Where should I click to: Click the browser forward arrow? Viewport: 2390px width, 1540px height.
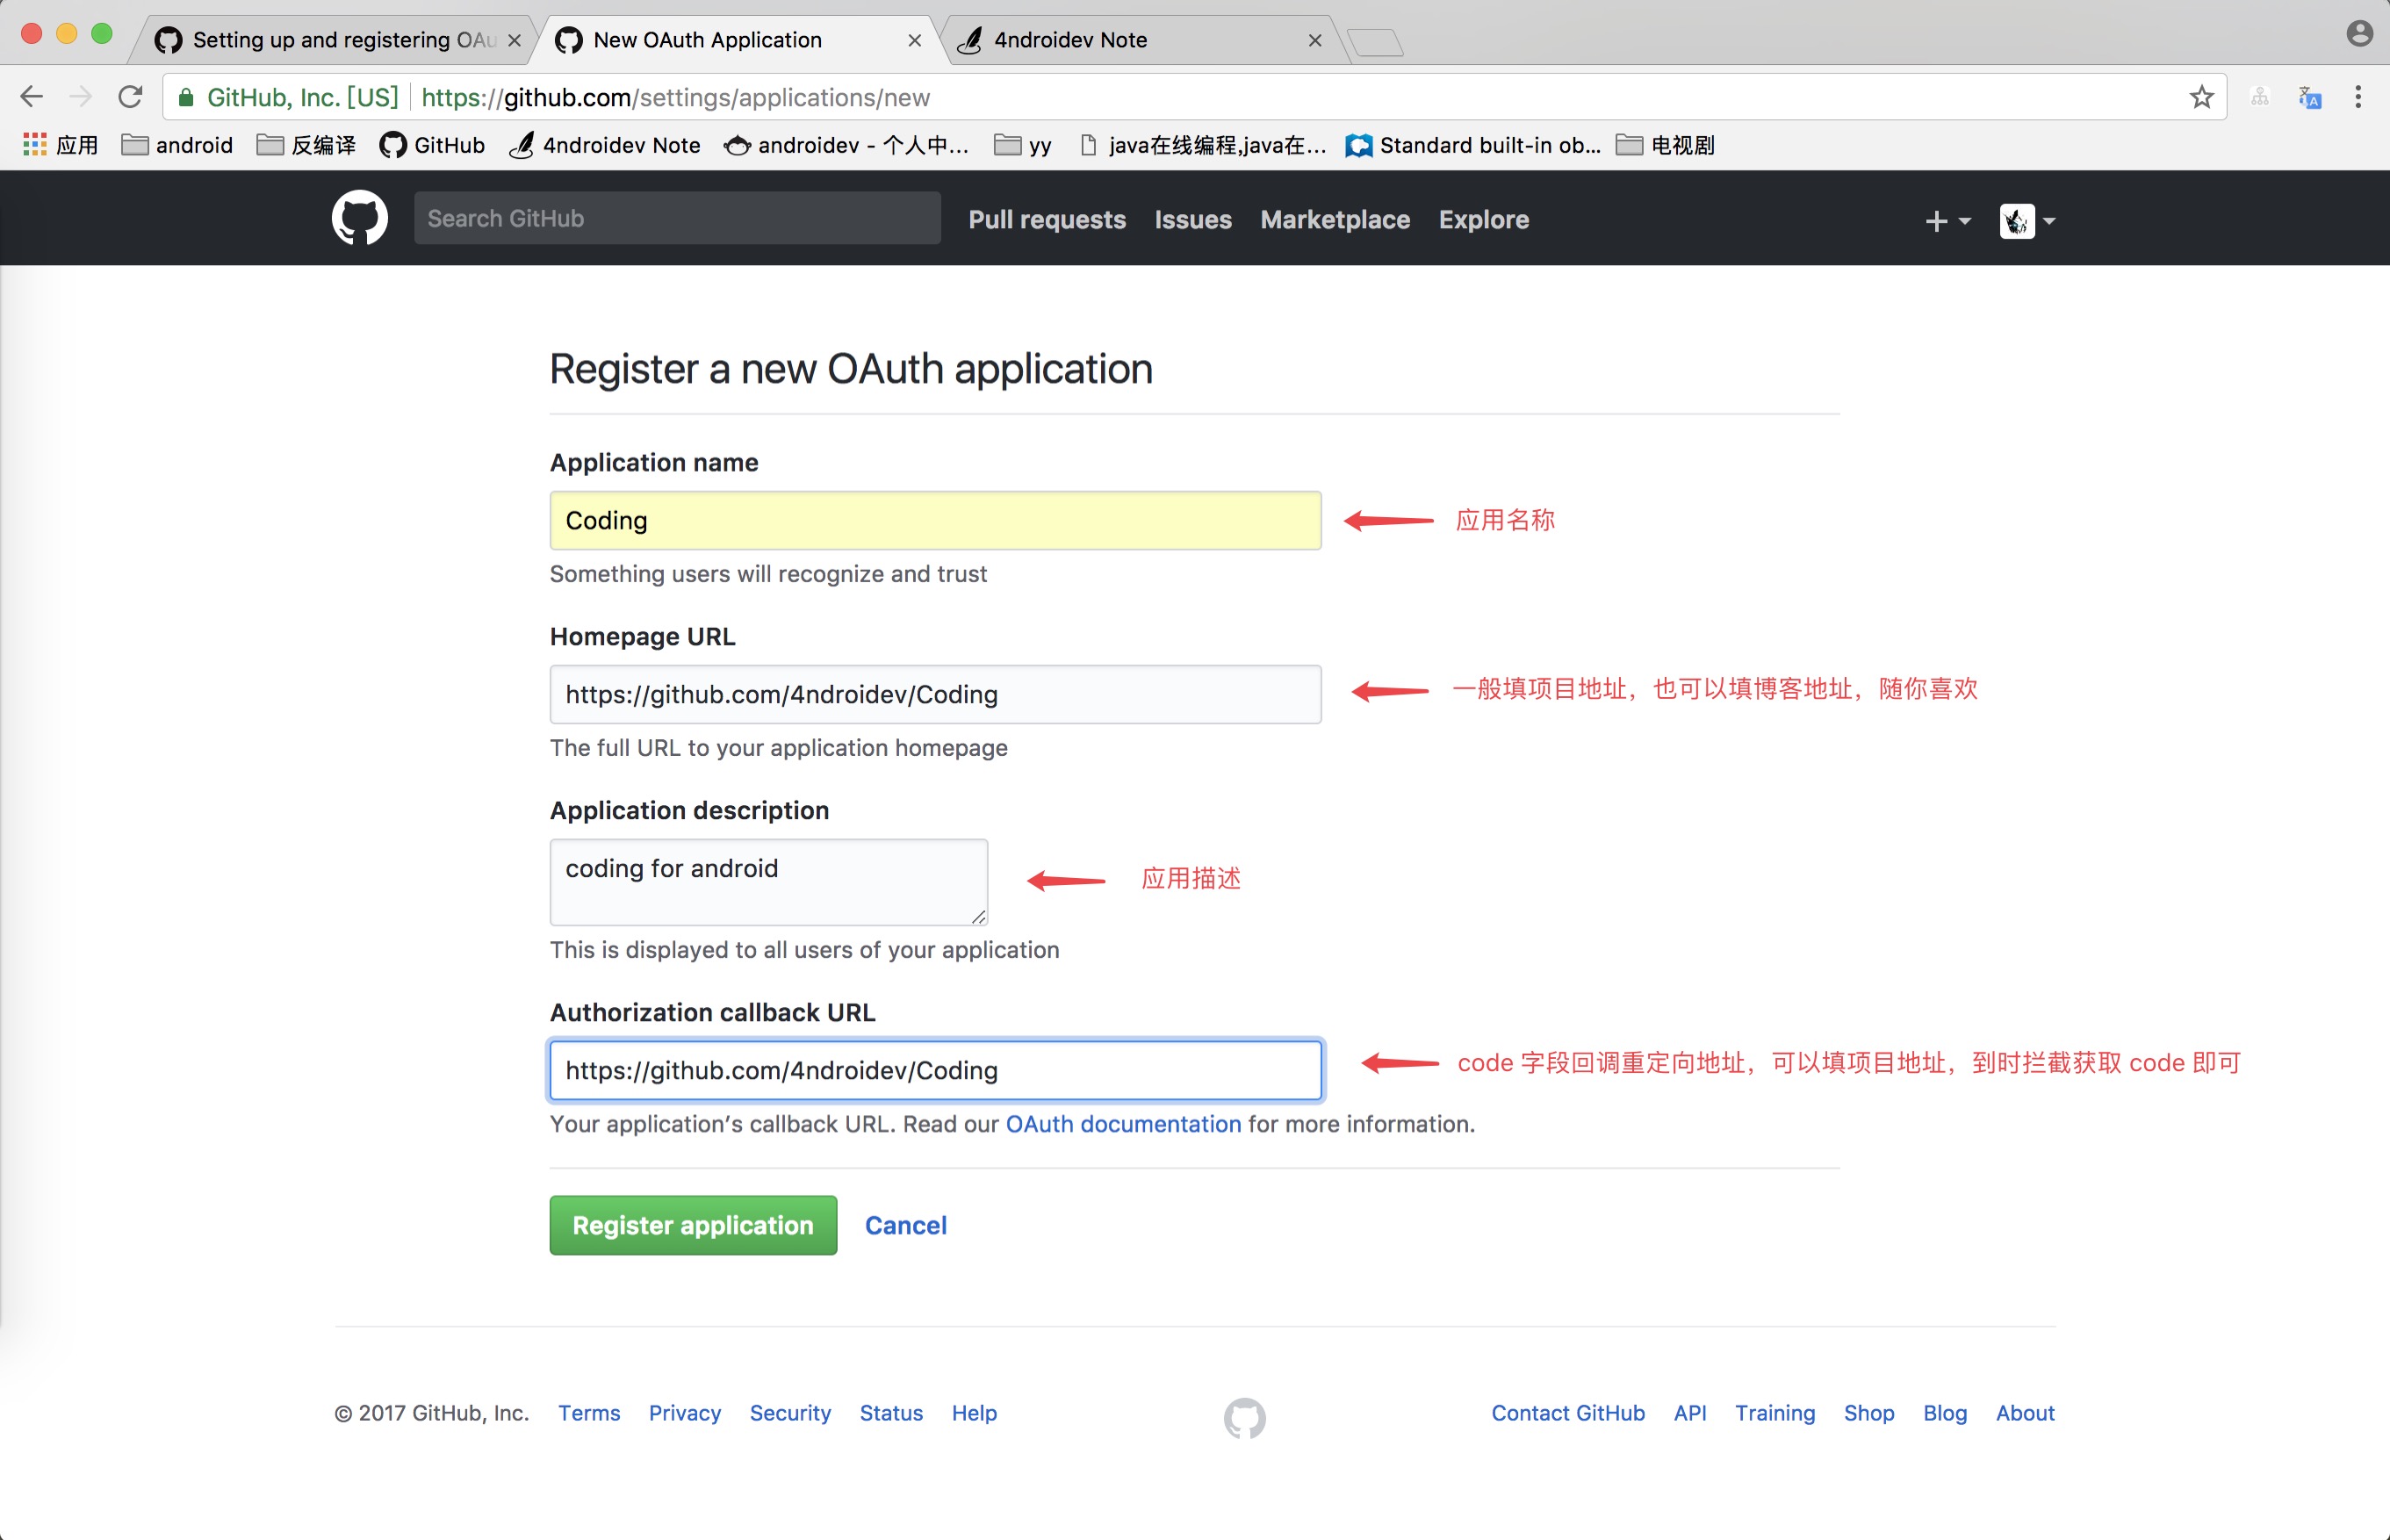(81, 97)
